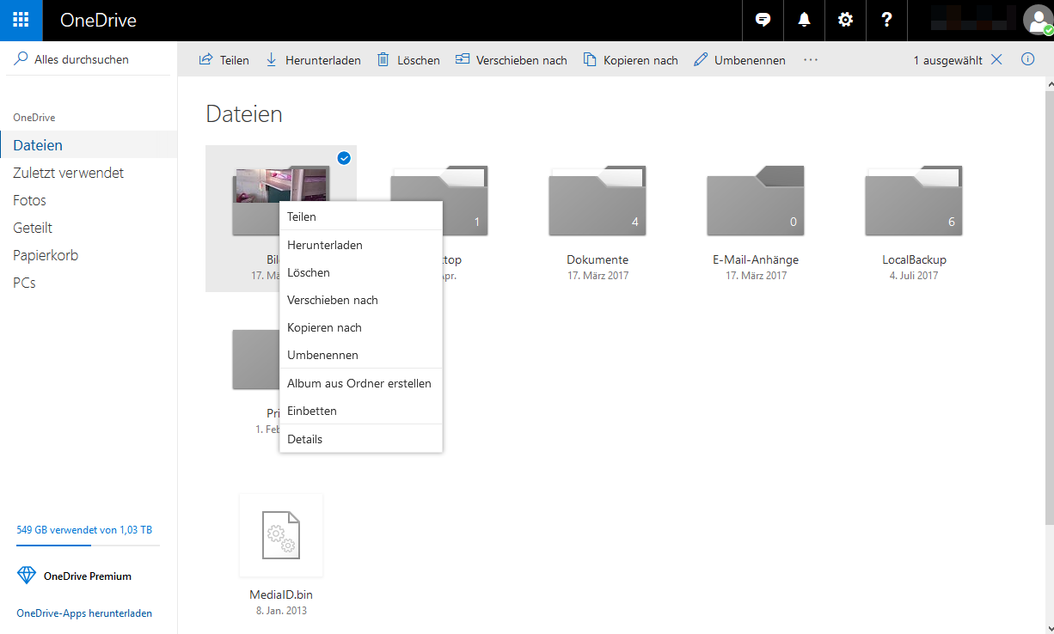
Task: Focus the Alles durchsuchen search field
Action: (89, 59)
